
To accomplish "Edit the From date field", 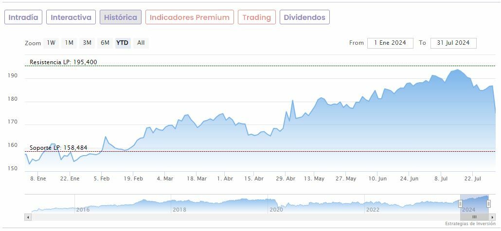I will coord(390,43).
